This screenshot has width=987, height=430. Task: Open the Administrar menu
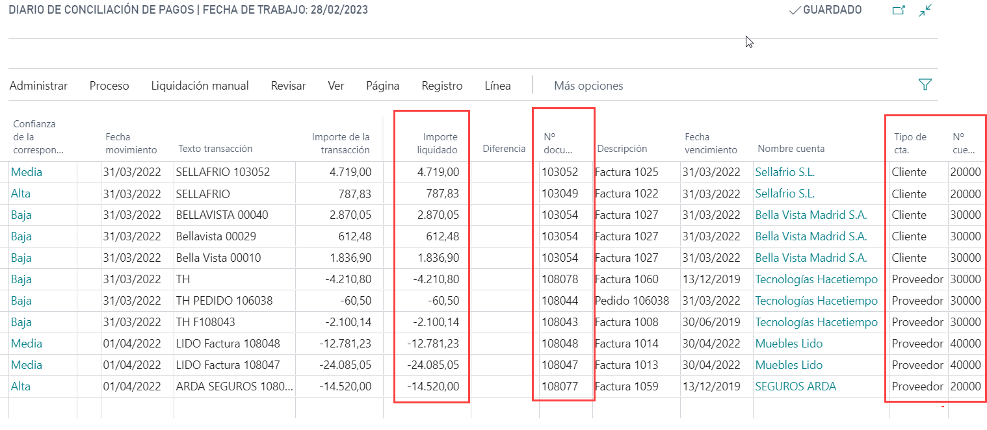(x=38, y=86)
